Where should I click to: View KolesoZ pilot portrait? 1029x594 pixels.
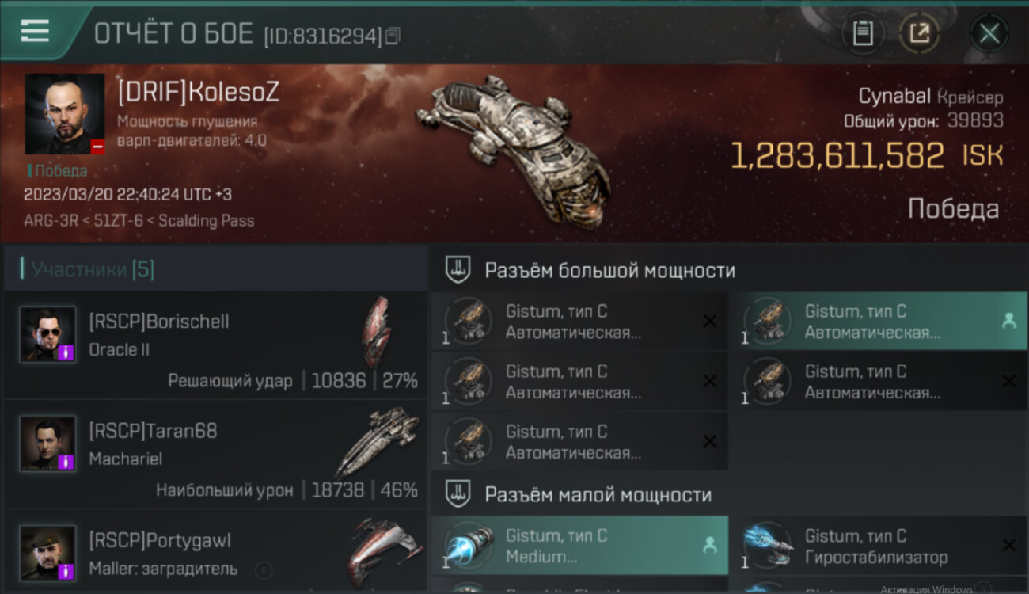(65, 114)
